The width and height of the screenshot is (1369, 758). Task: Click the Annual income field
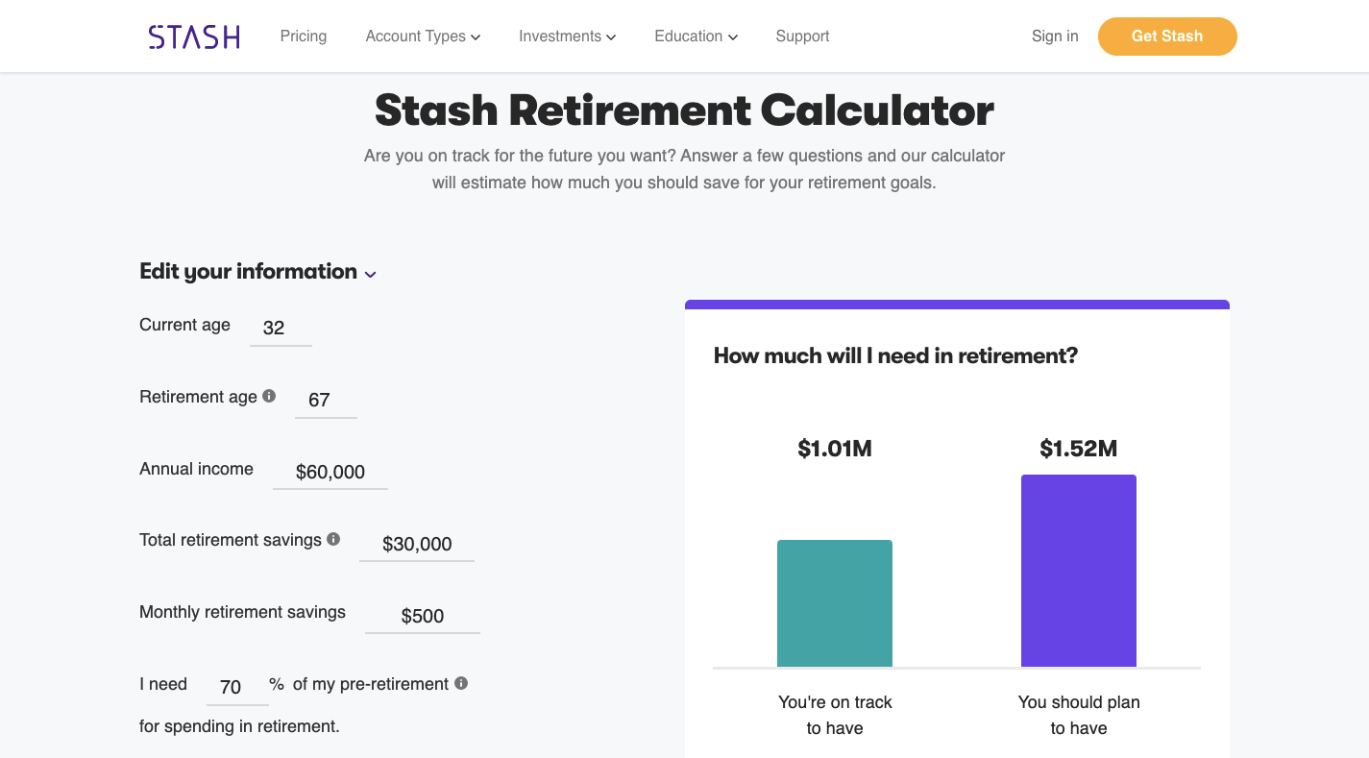[x=330, y=472]
